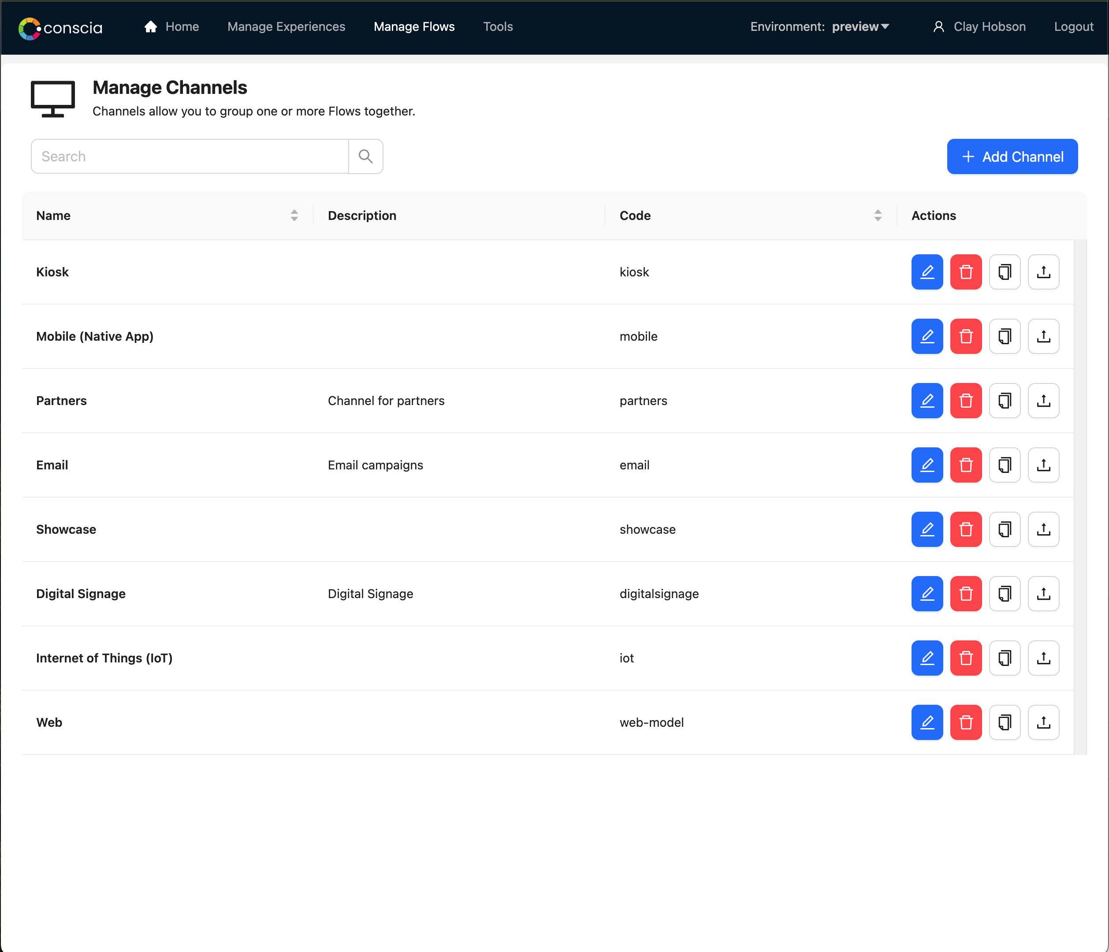
Task: Select the Manage Experiences menu item
Action: pos(286,26)
